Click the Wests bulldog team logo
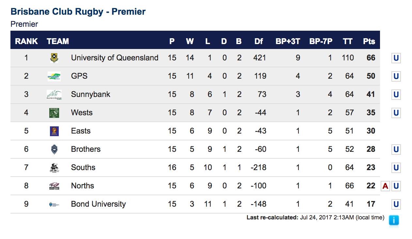 click(x=54, y=113)
